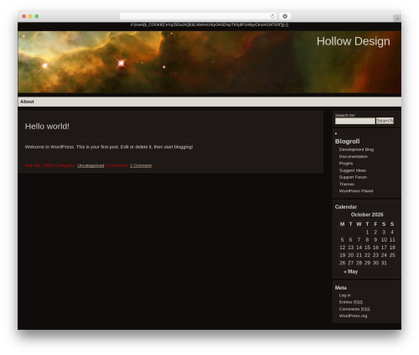
Task: Click the browser reload icon
Action: pyautogui.click(x=272, y=16)
